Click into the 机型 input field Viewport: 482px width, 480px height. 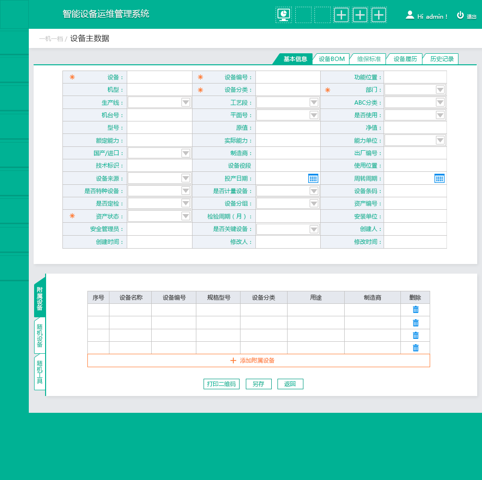pos(159,90)
